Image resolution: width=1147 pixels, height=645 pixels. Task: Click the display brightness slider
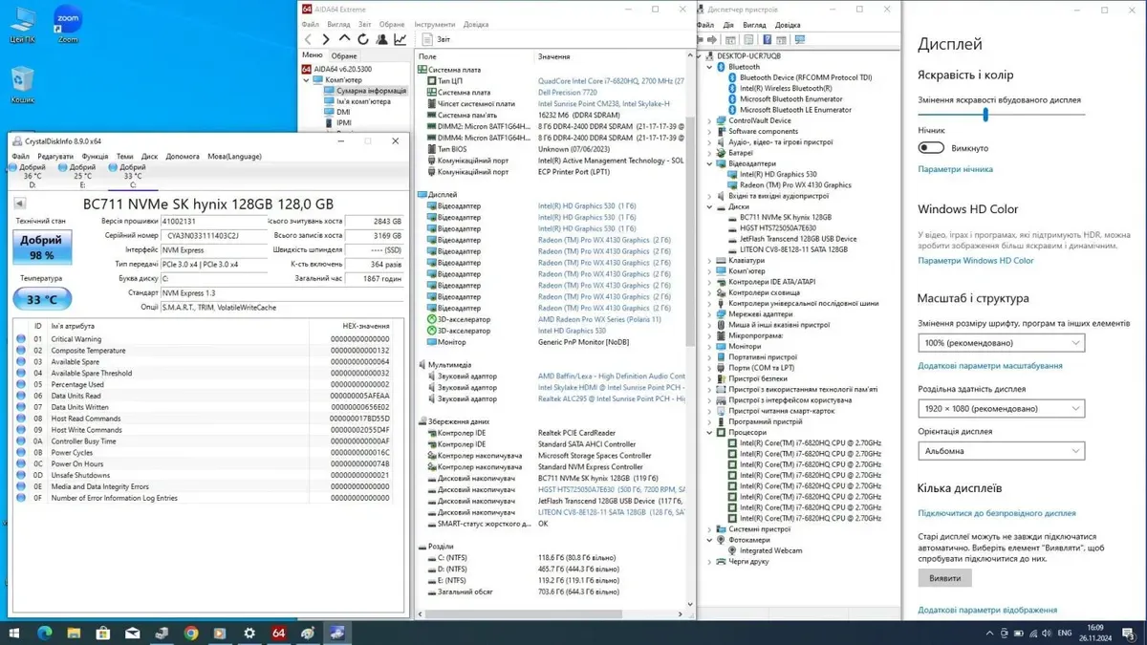click(x=985, y=115)
